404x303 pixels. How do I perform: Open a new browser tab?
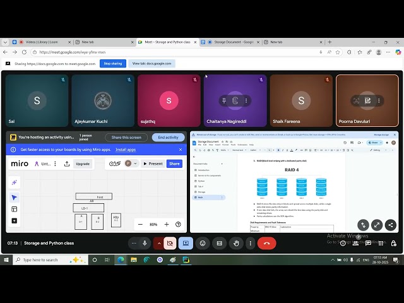(330, 42)
